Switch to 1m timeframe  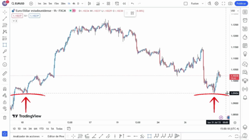coord(39,3)
